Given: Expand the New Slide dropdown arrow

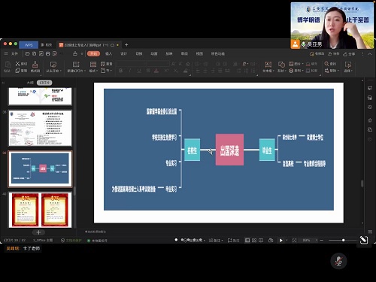Looking at the screenshot, I should pos(85,71).
